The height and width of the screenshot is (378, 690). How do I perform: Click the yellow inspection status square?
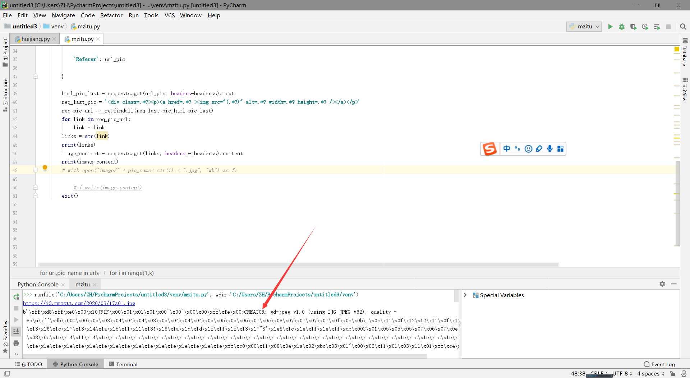pos(677,49)
